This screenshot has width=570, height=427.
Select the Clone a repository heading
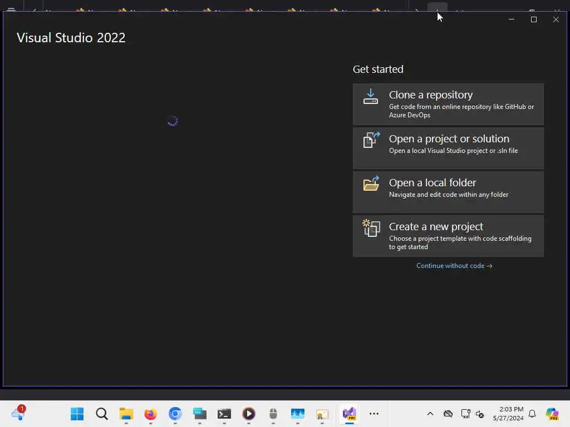point(431,95)
